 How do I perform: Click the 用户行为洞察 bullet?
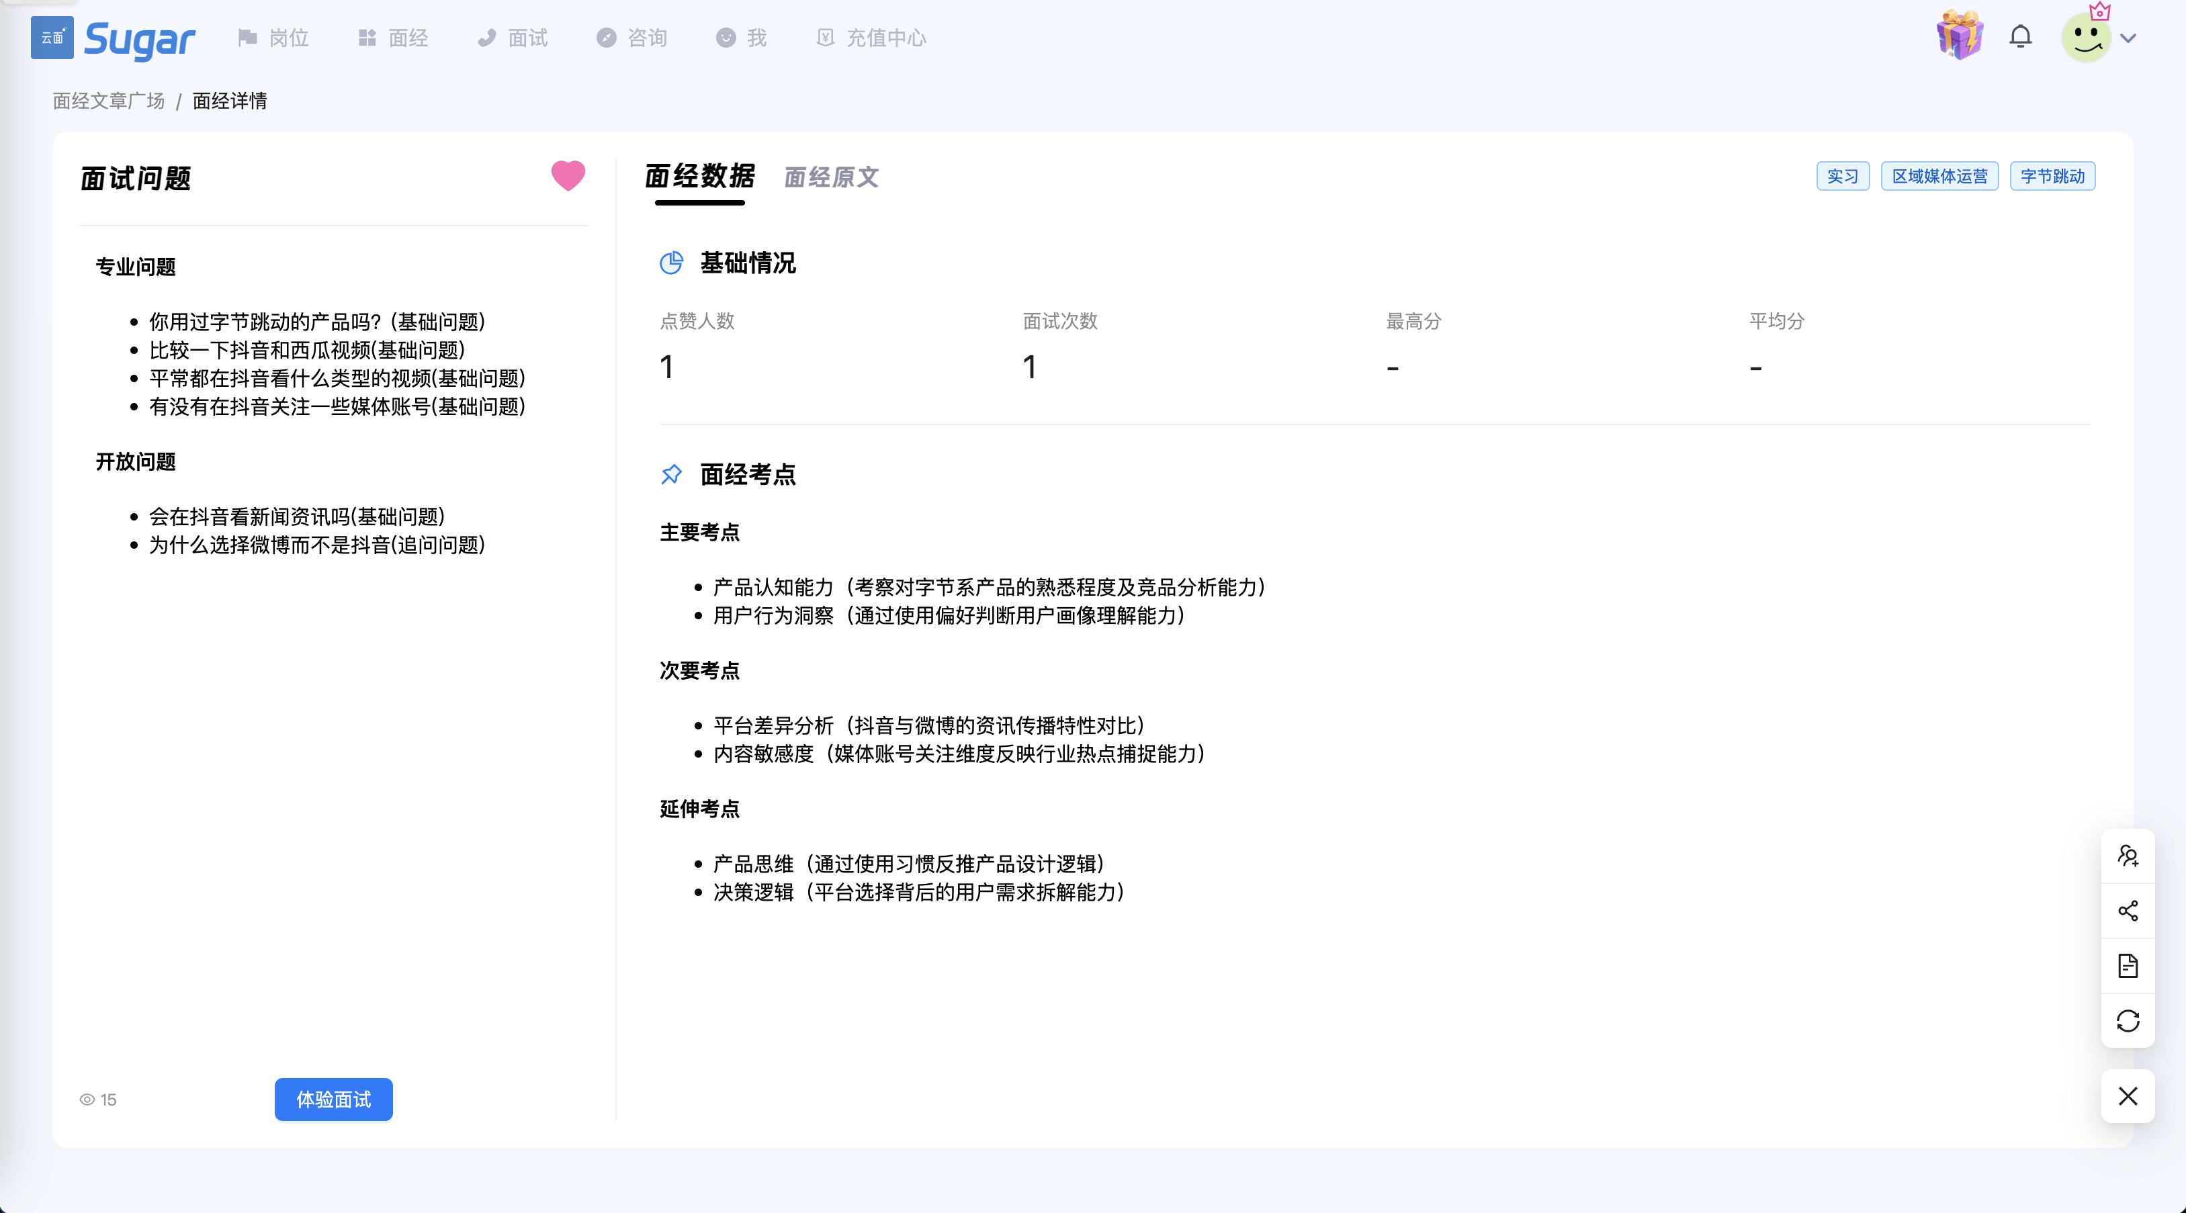[x=950, y=616]
